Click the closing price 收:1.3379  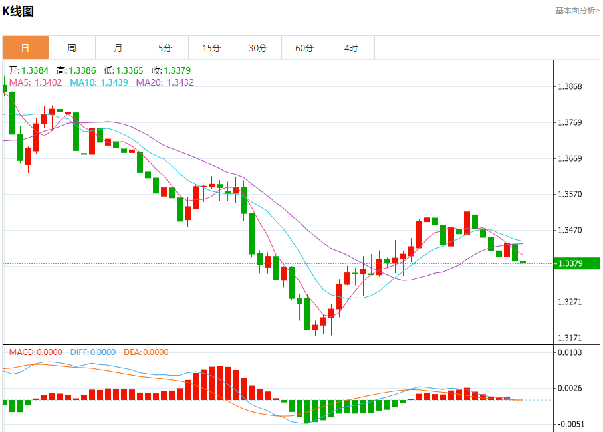tap(171, 70)
